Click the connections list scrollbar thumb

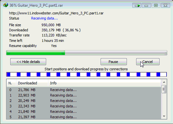tap(164, 89)
